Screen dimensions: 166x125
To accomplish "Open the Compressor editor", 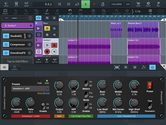I will point(29,44).
